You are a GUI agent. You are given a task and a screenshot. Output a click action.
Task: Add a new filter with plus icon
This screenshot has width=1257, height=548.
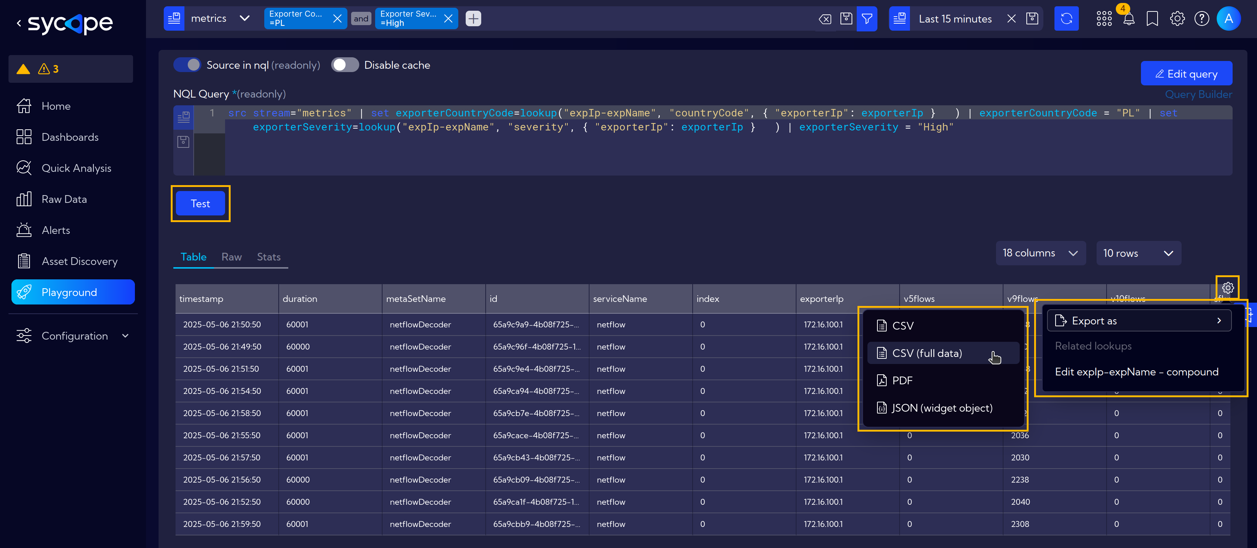tap(473, 18)
